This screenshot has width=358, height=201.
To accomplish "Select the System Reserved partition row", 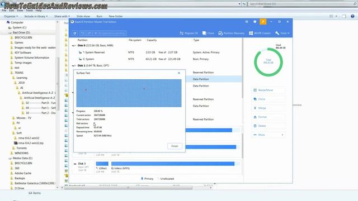I will click(157, 52).
